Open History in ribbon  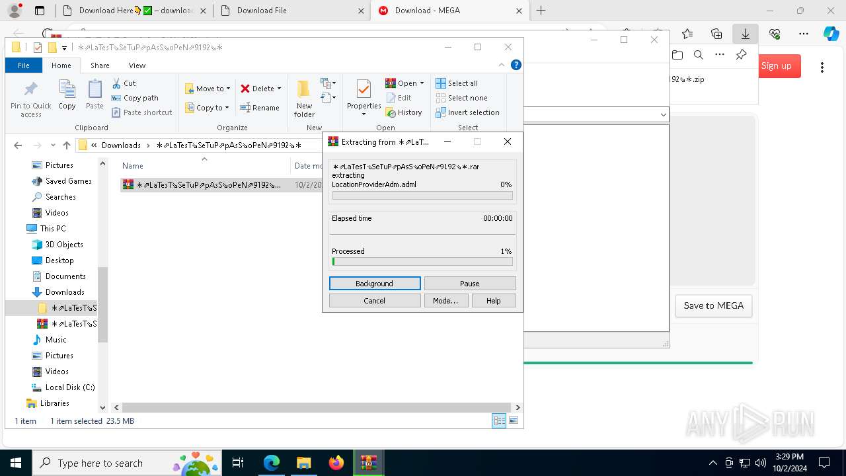(x=404, y=112)
